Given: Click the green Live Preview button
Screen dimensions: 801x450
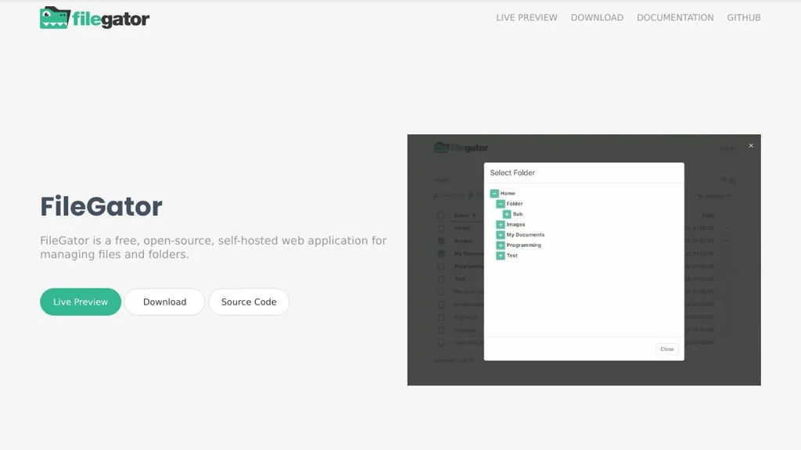Looking at the screenshot, I should pos(80,302).
